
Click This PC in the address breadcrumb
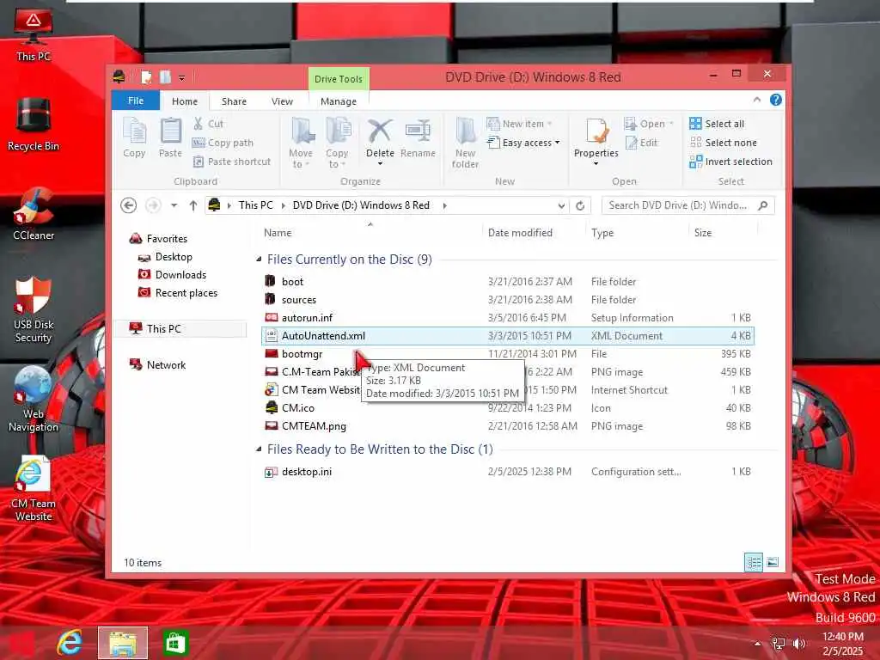[x=255, y=205]
